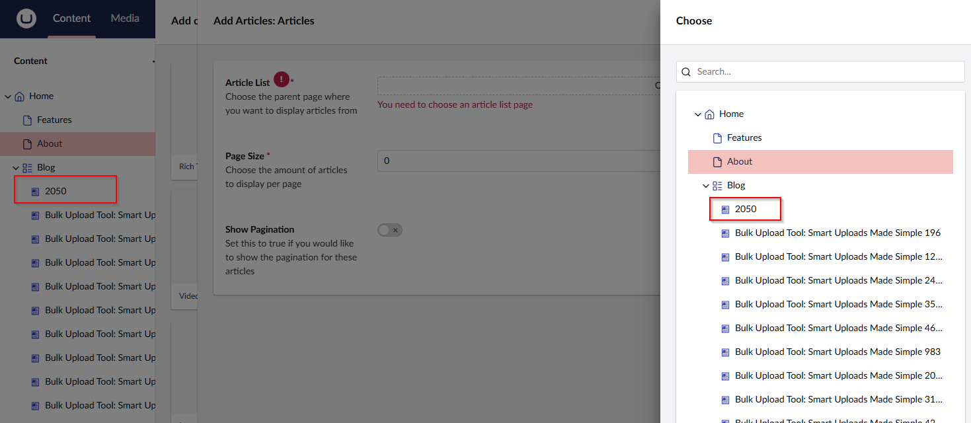Click article icon beside Made Simple 24...
The width and height of the screenshot is (971, 423).
tap(725, 281)
